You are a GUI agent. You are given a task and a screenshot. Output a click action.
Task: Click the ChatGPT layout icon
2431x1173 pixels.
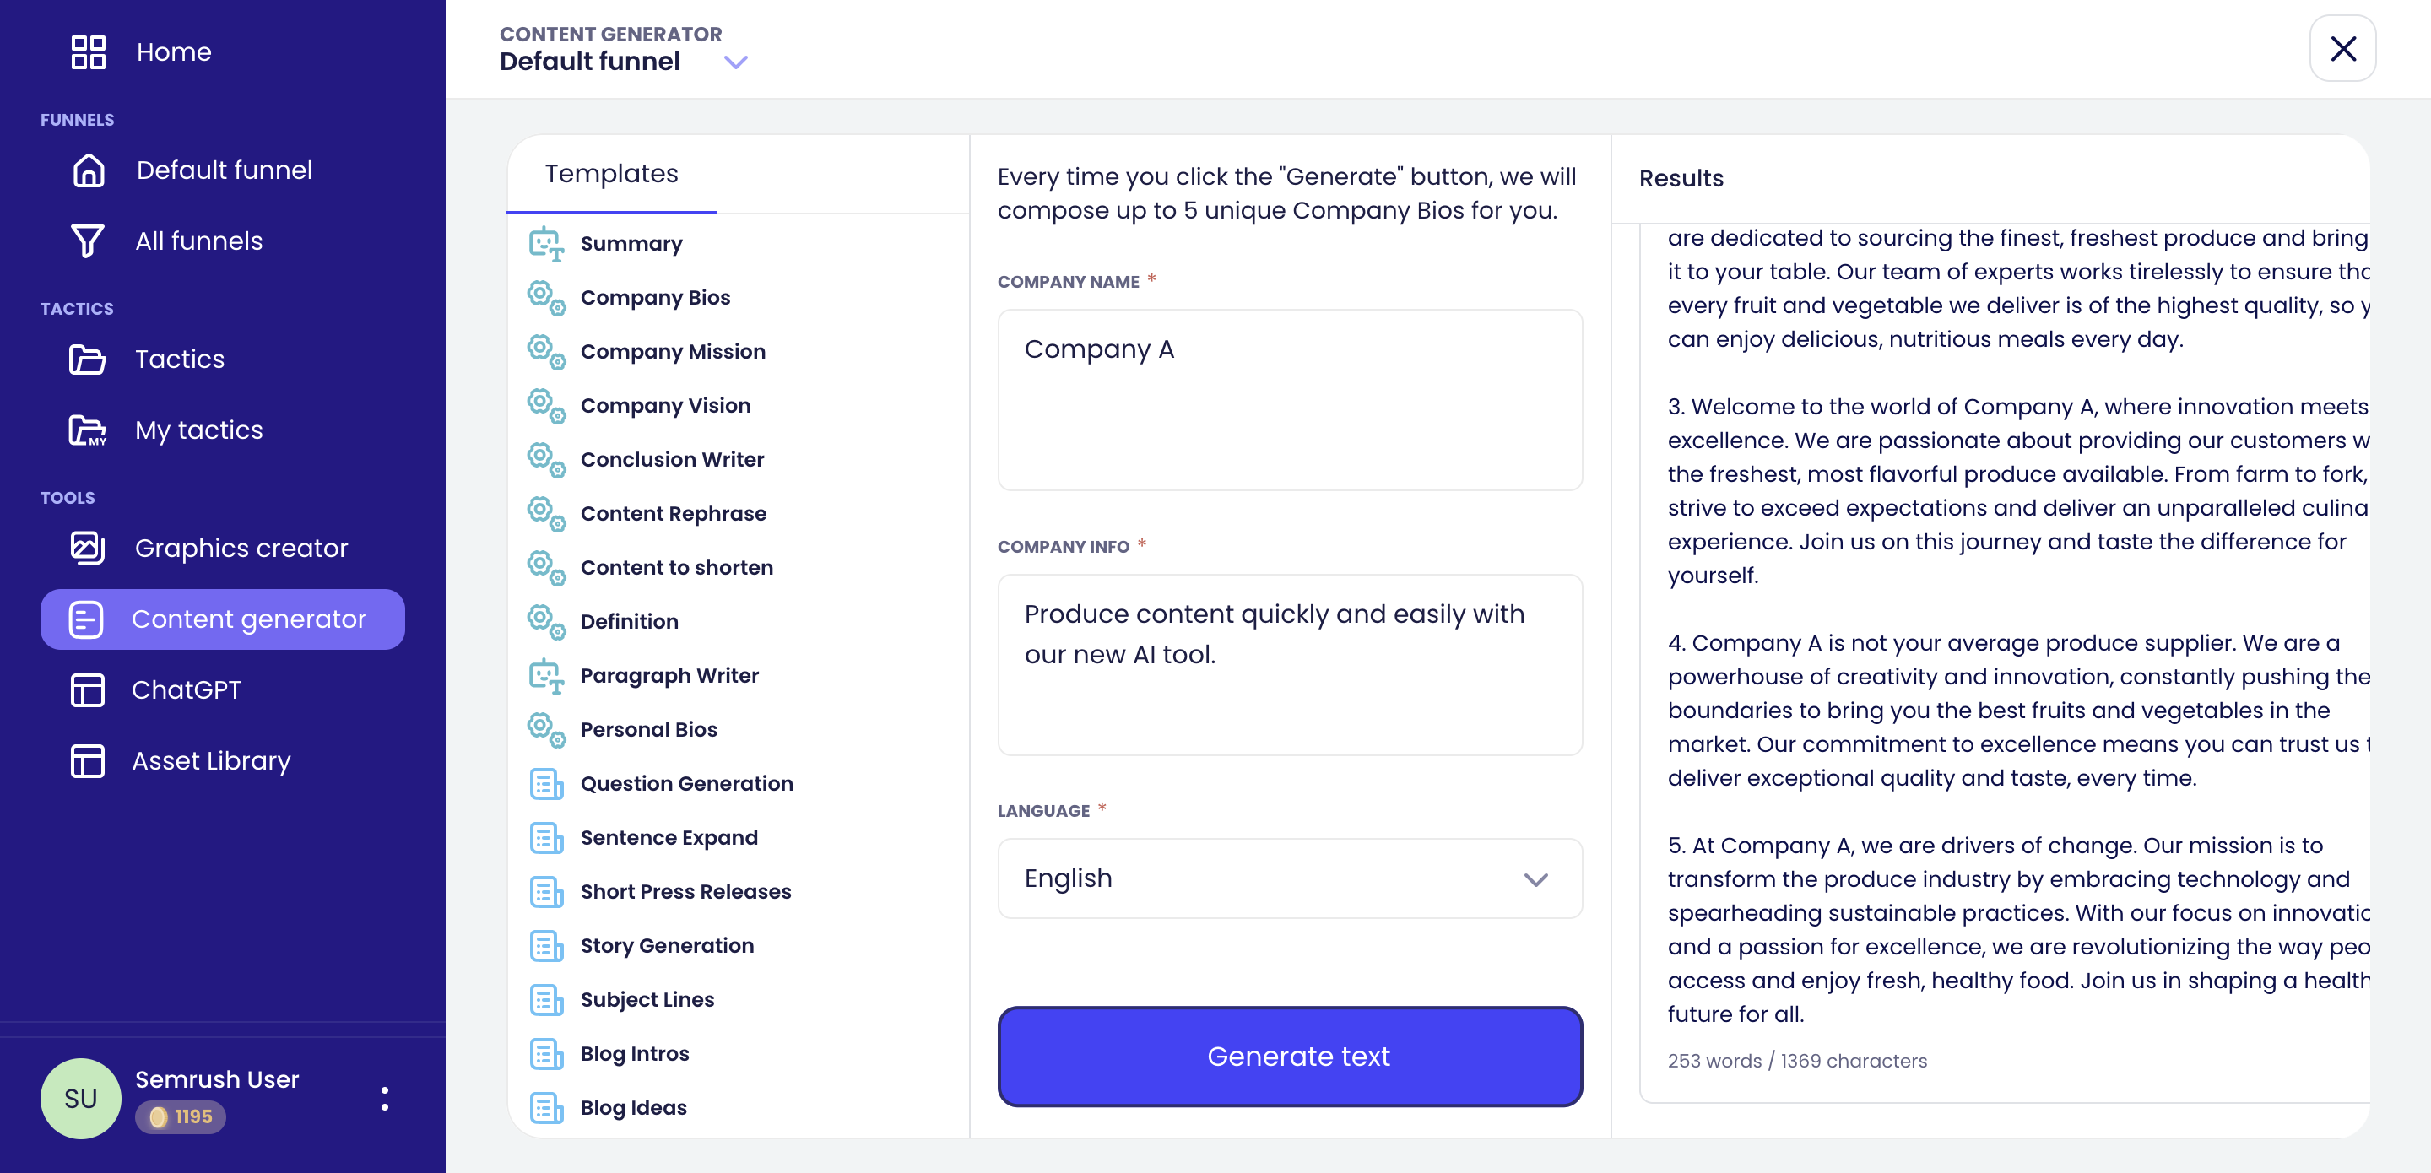[88, 689]
